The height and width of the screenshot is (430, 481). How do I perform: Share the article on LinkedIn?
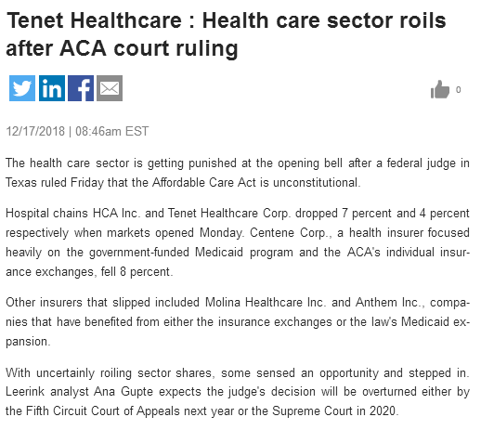click(x=52, y=88)
